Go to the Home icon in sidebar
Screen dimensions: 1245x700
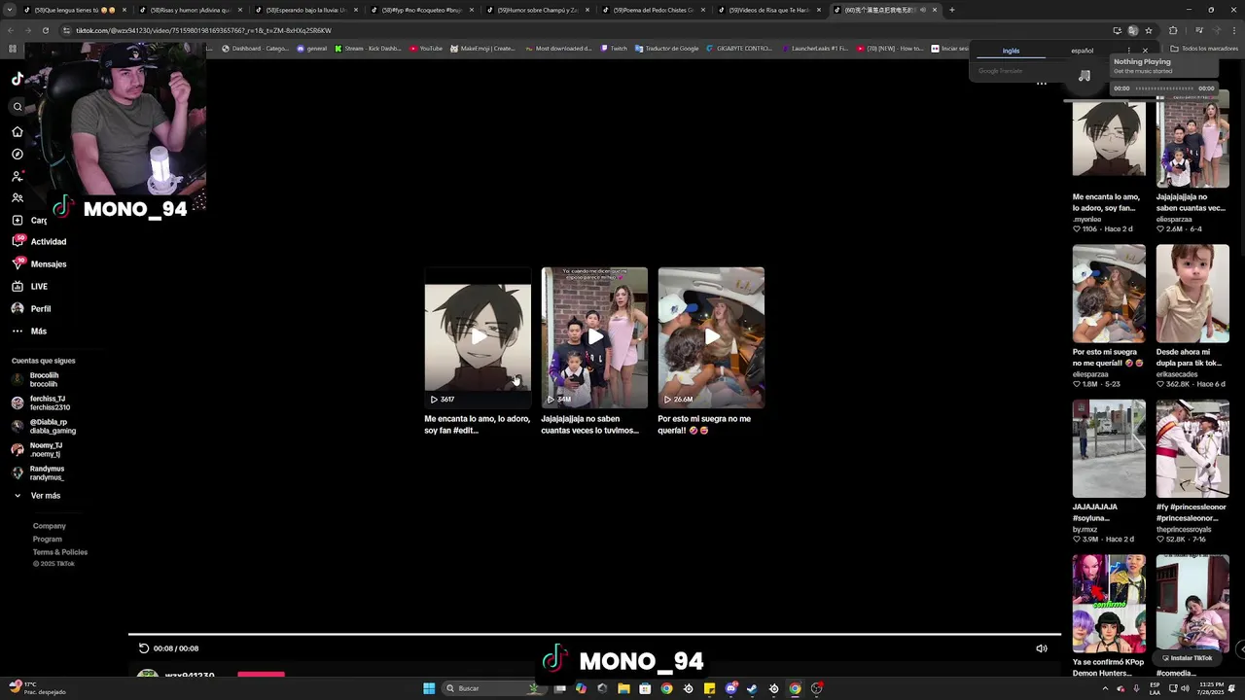[18, 131]
